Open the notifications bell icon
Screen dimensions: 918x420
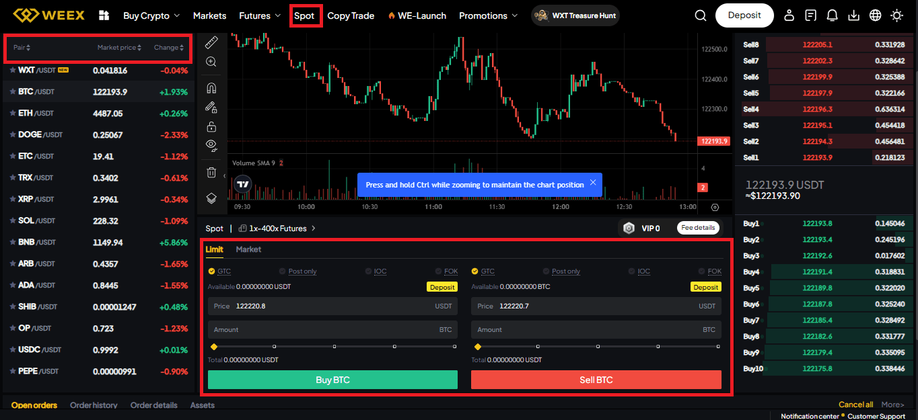pyautogui.click(x=833, y=15)
